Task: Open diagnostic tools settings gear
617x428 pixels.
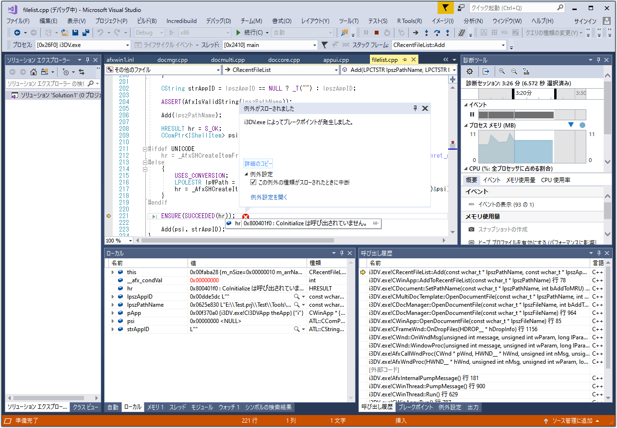Action: (470, 71)
